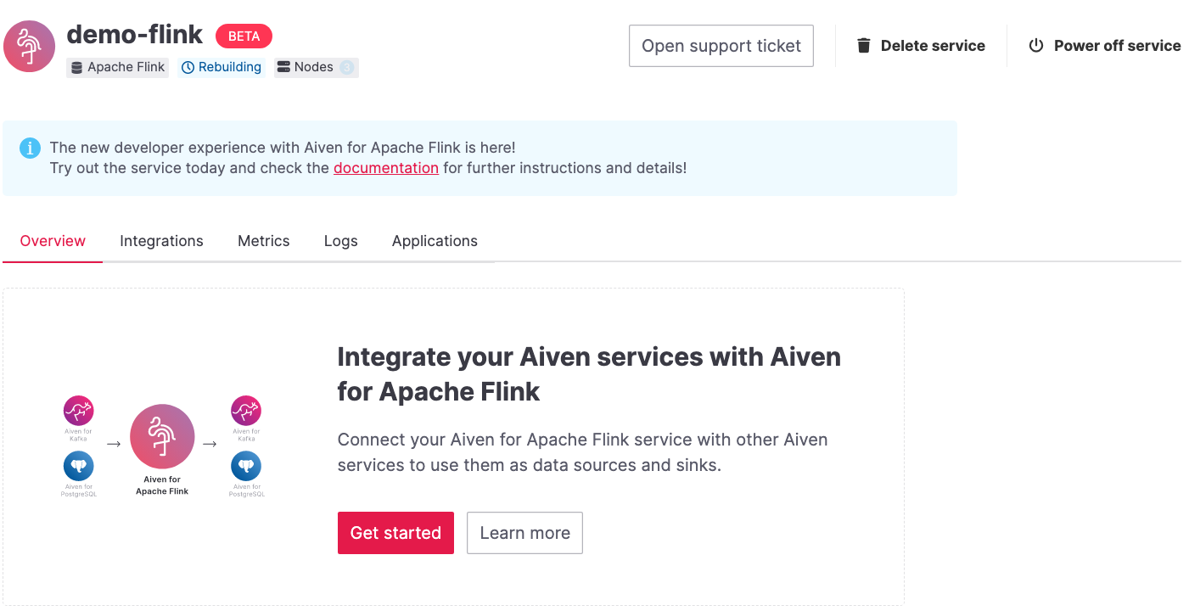Open the Metrics tab
This screenshot has width=1189, height=611.
(x=264, y=241)
